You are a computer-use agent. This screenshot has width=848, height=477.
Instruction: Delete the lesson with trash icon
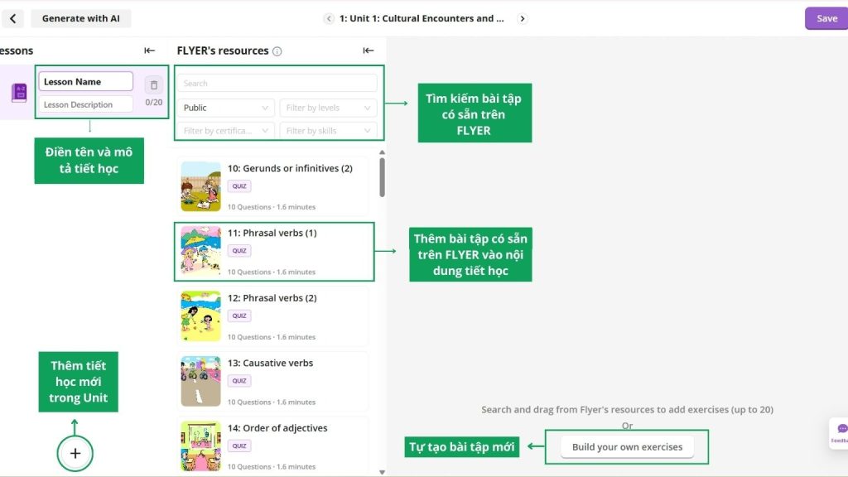(154, 84)
